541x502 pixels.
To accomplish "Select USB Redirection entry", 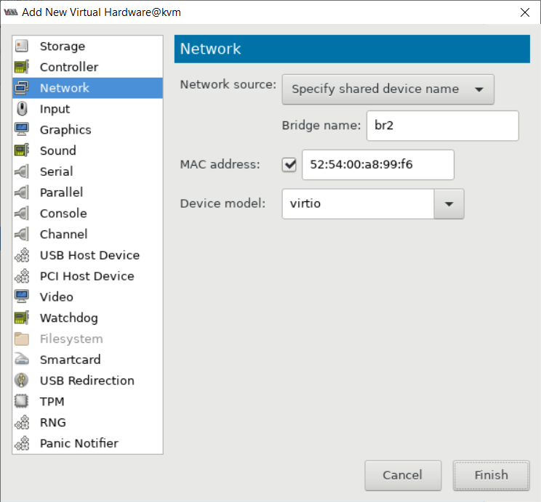I will click(88, 381).
